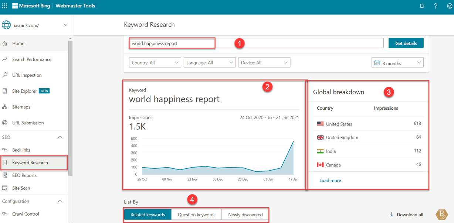This screenshot has height=223, width=454.
Task: Click the Download all arrow icon
Action: pyautogui.click(x=392, y=215)
